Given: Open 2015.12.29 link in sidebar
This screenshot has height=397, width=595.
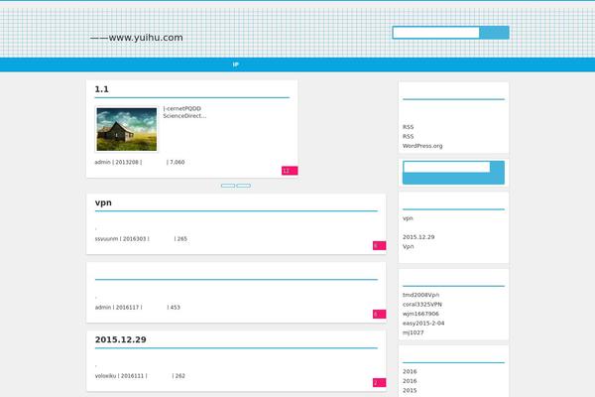Looking at the screenshot, I should 418,237.
